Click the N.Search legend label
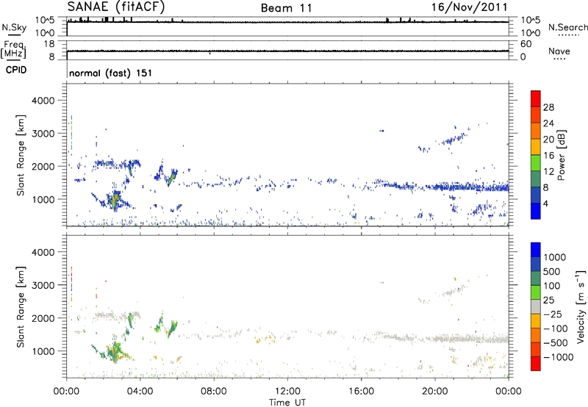Screen dimensions: 588x407 click(x=568, y=27)
